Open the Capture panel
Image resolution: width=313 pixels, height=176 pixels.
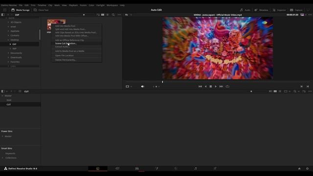coord(296,10)
